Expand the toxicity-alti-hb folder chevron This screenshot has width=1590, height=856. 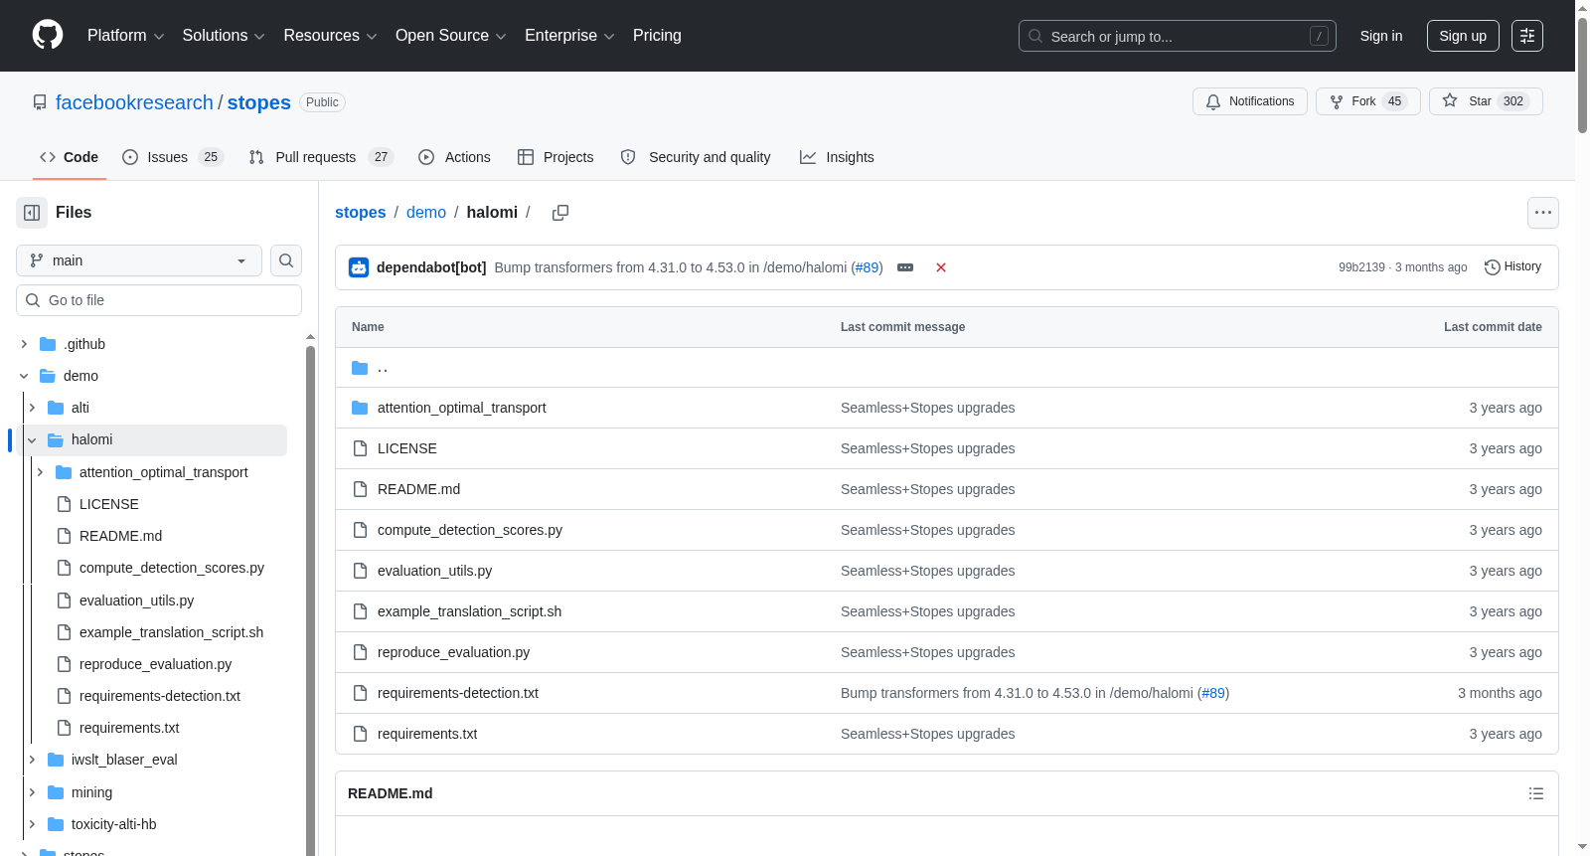[32, 824]
